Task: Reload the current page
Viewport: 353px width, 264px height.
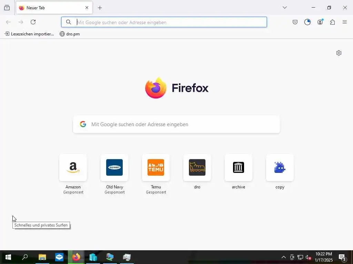Action: [x=33, y=22]
